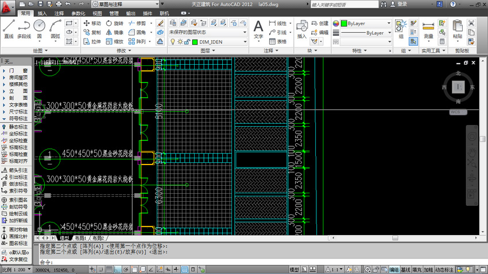Toggle the 编组 status bar button

pyautogui.click(x=394, y=269)
